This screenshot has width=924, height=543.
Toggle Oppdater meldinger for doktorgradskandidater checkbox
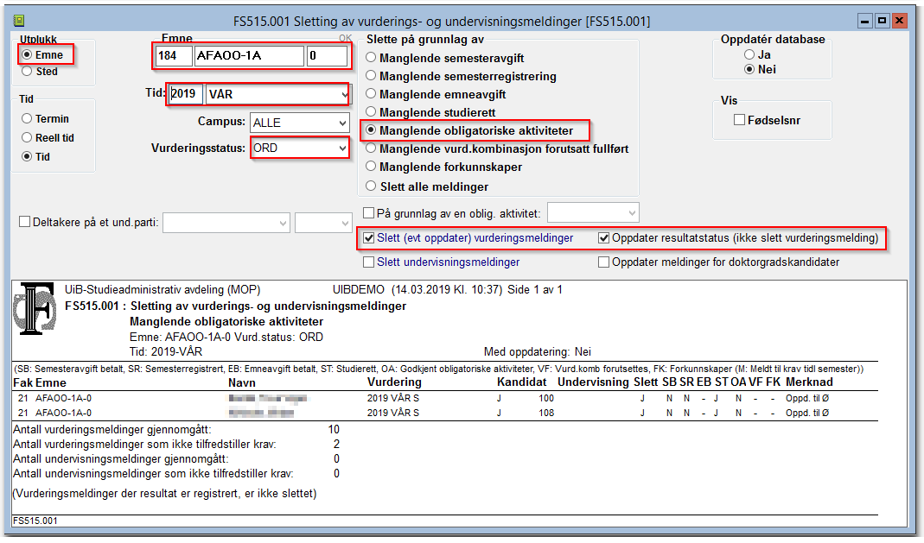click(x=604, y=262)
